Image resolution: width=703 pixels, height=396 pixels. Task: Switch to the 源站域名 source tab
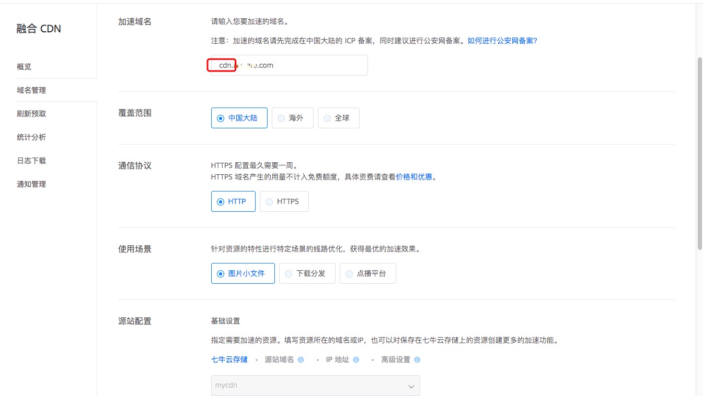279,359
